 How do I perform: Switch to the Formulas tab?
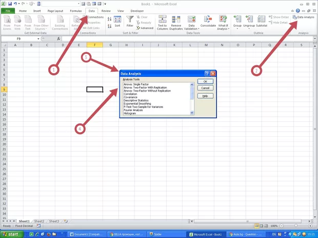(76, 11)
